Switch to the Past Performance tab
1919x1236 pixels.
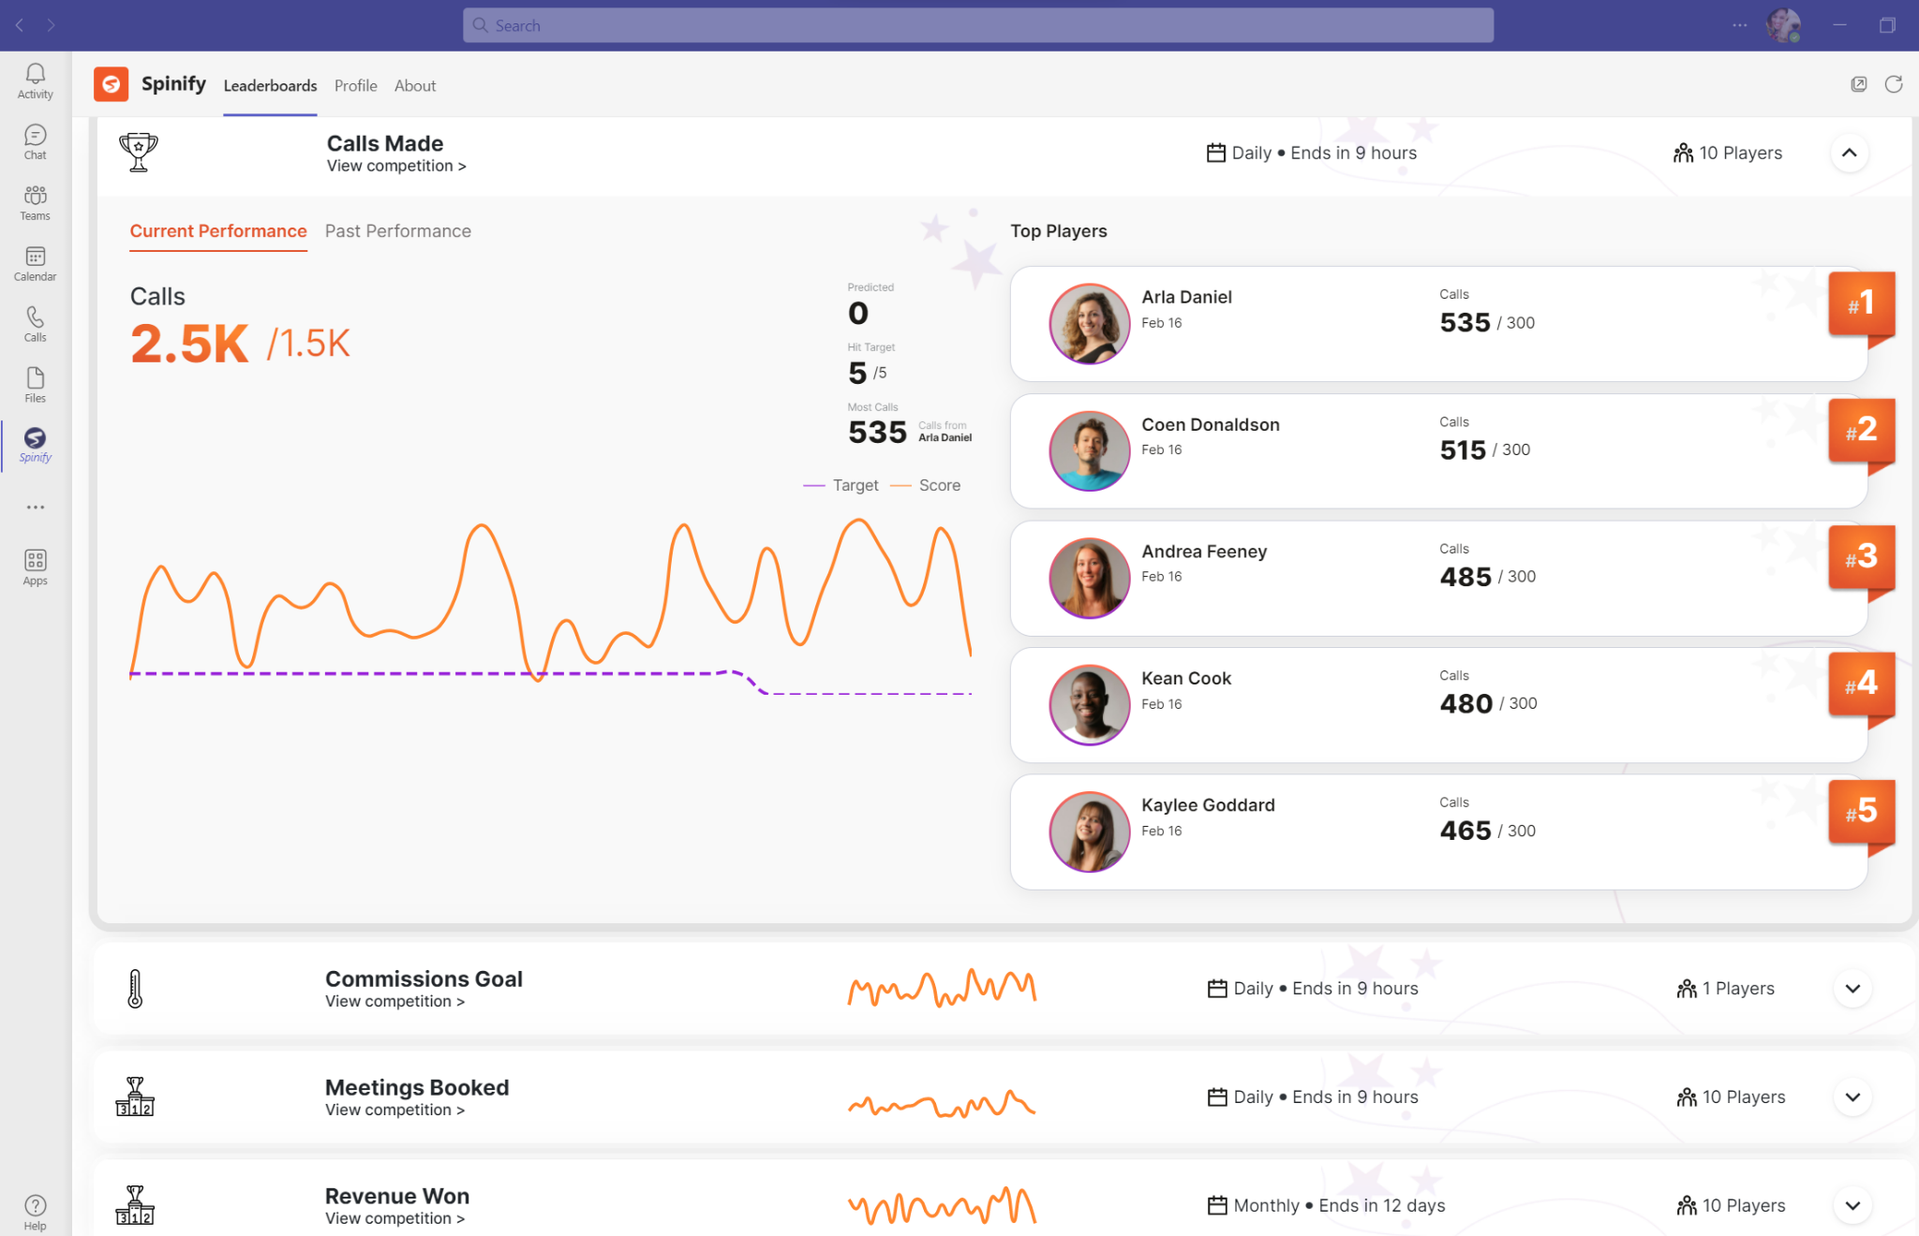(x=397, y=230)
